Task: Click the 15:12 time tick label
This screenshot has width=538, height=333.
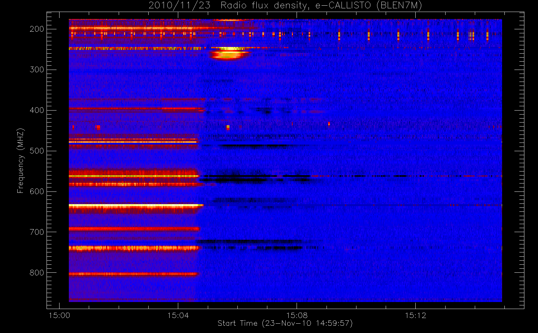Action: [416, 315]
